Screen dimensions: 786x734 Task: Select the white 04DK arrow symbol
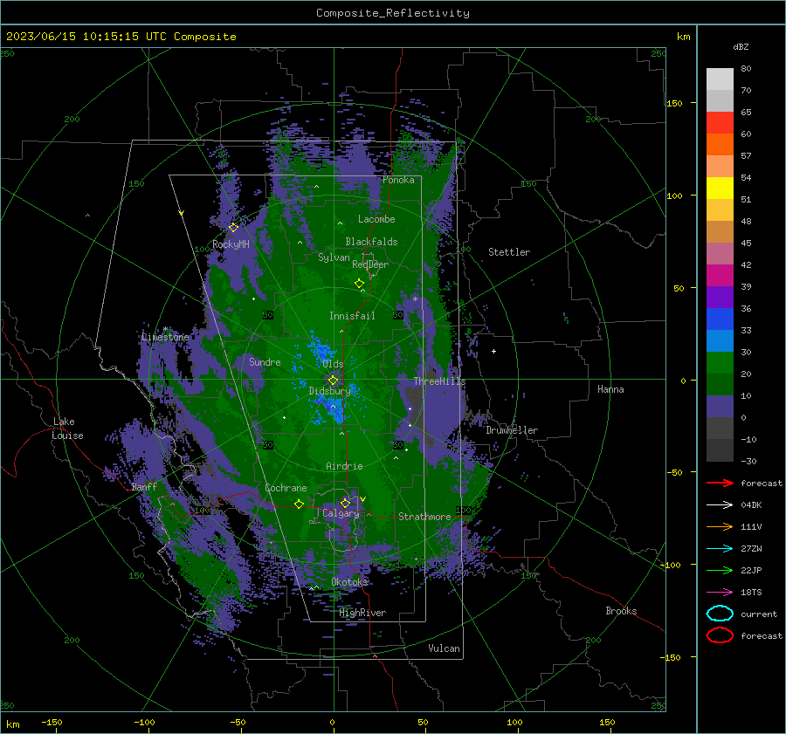[x=720, y=504]
